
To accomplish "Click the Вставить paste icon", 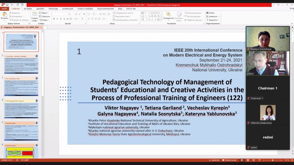I will coord(5,14).
